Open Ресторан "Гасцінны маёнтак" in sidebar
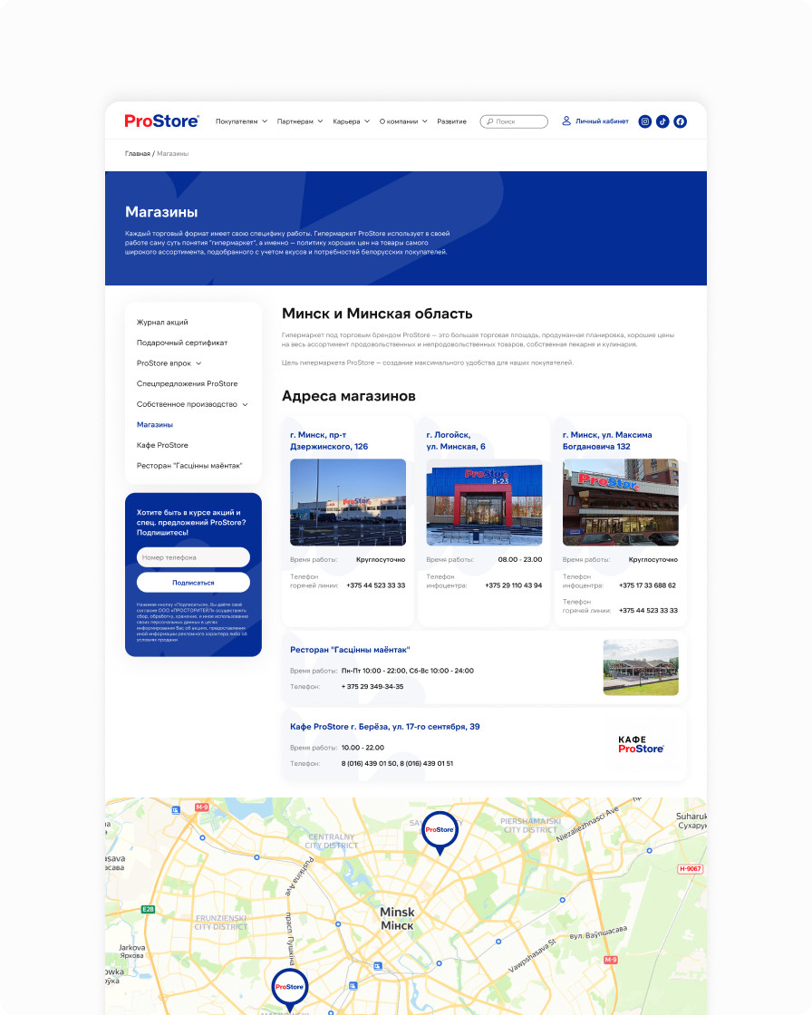Screen dimensions: 812x1015 (x=189, y=466)
